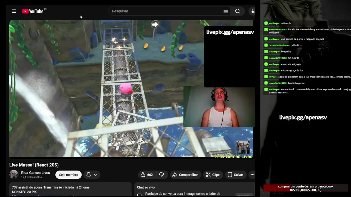
Task: Save the video with Salvar
Action: [236, 175]
